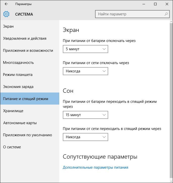The width and height of the screenshot is (173, 183).
Task: Open "Приложения по умолчанию" settings
Action: (27, 135)
